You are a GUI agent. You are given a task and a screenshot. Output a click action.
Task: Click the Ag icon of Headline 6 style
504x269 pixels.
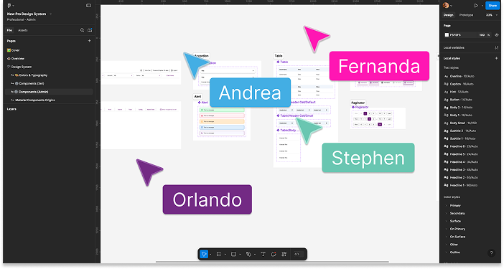point(446,146)
